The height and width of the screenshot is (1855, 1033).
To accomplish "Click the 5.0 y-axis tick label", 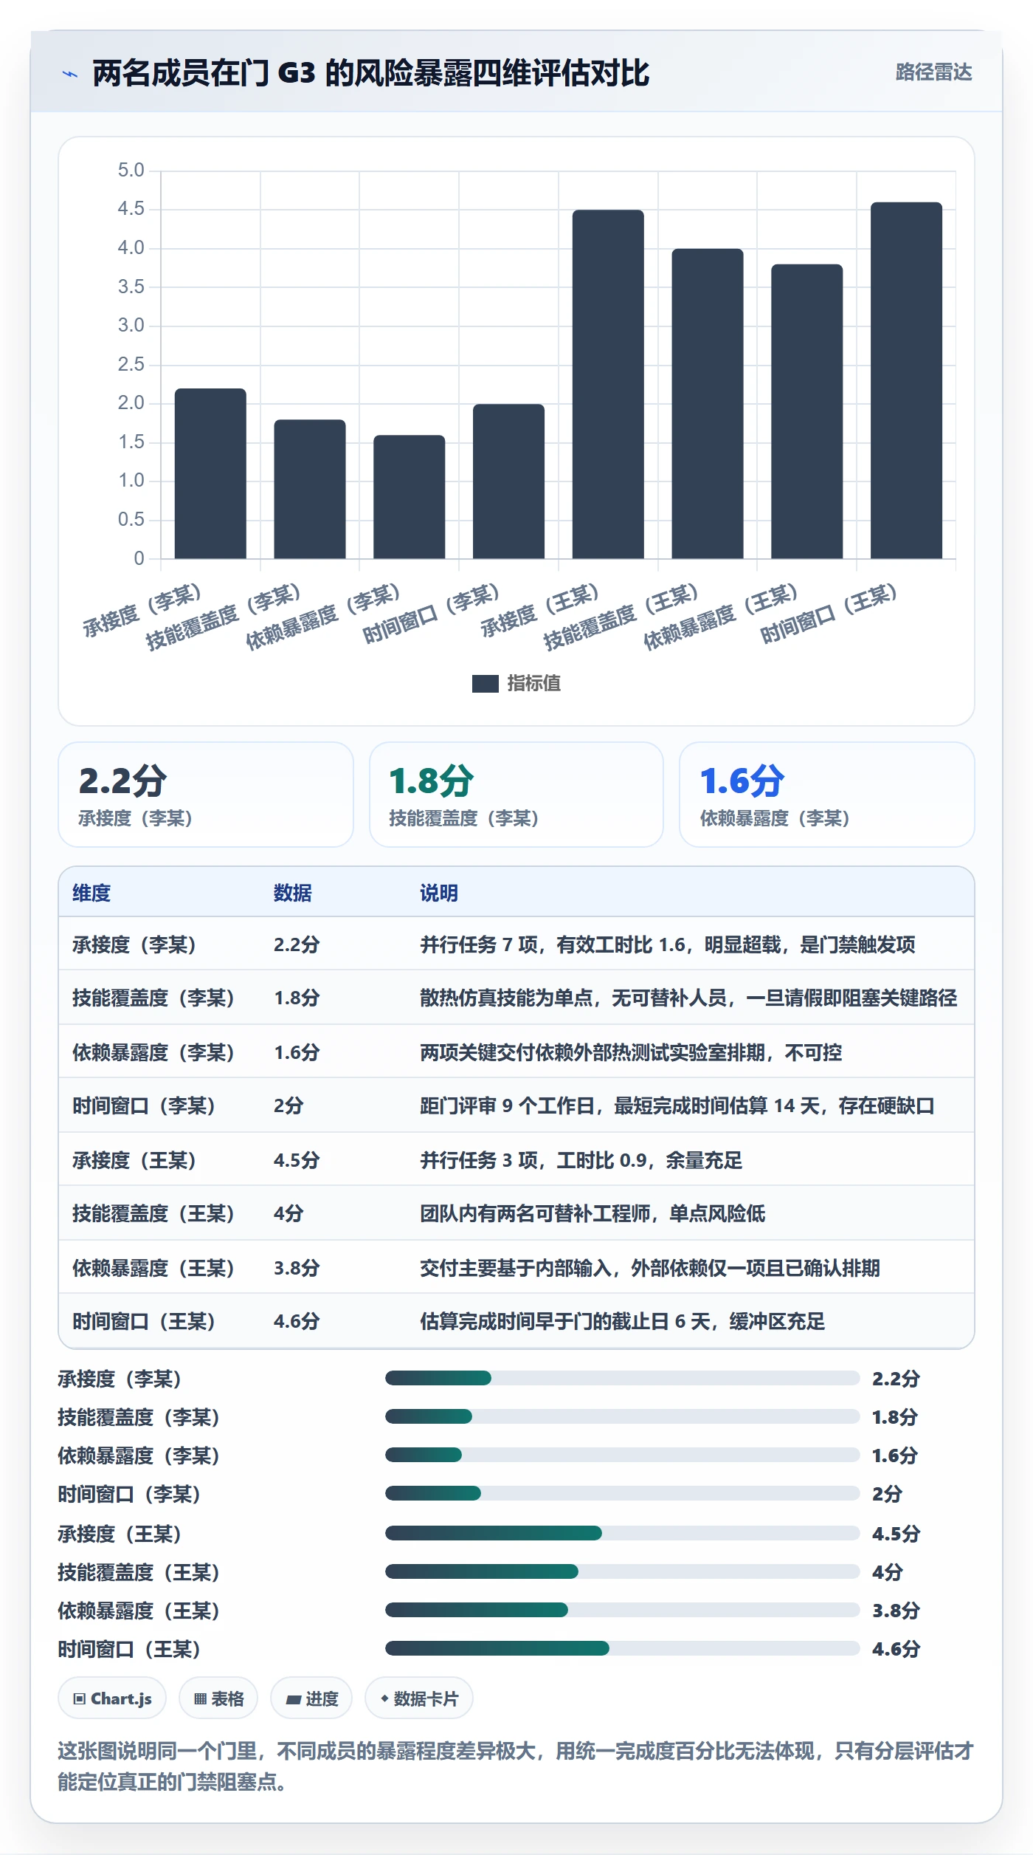I will (x=131, y=171).
